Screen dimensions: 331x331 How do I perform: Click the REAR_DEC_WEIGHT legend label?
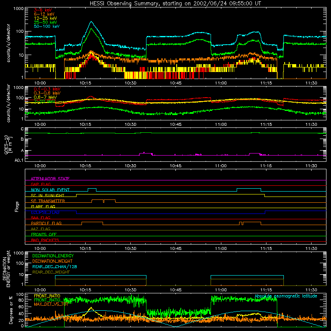click(51, 272)
